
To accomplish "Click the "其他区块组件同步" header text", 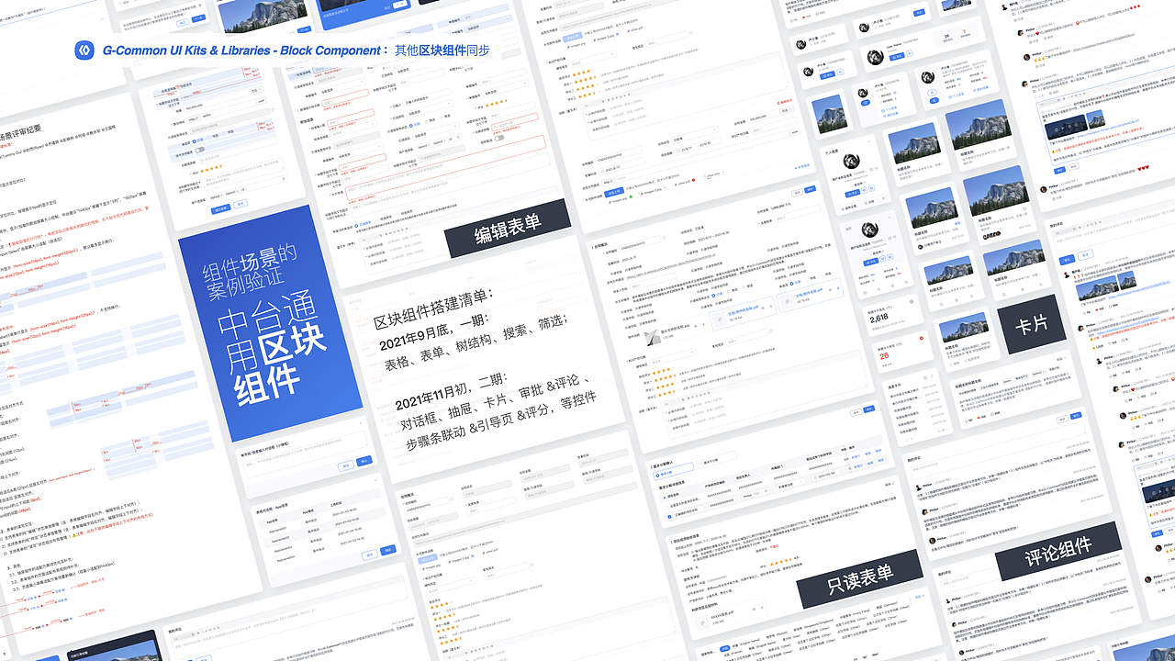I will [x=442, y=50].
